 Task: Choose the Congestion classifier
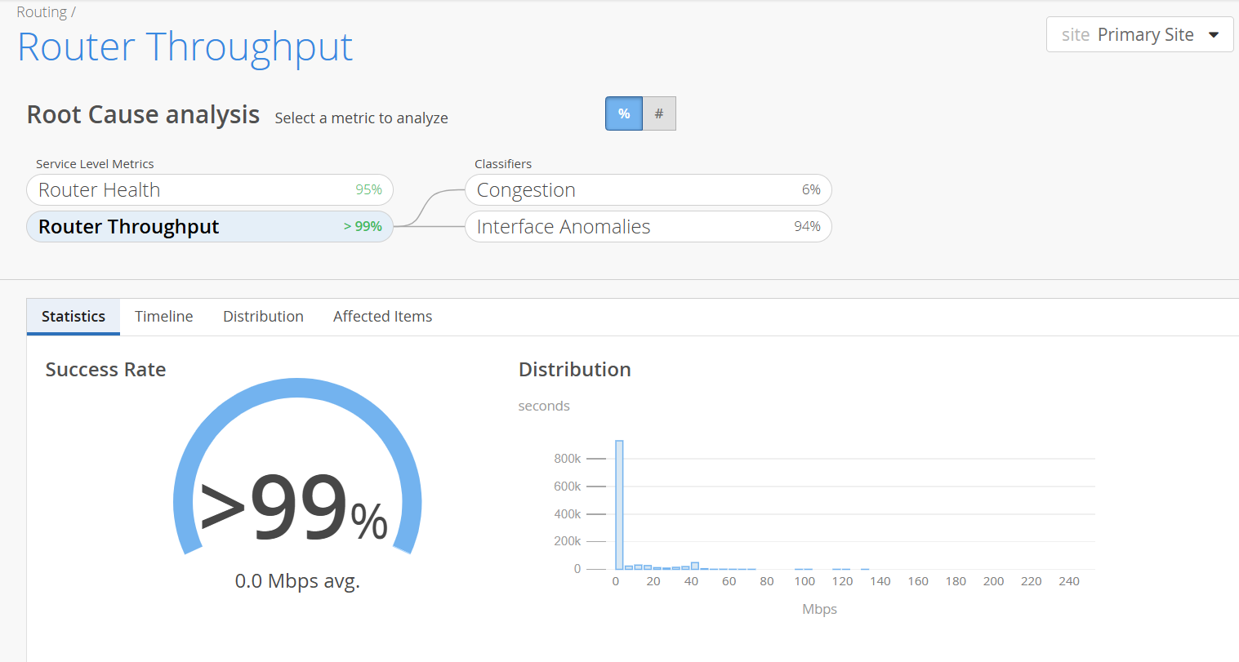(x=648, y=190)
